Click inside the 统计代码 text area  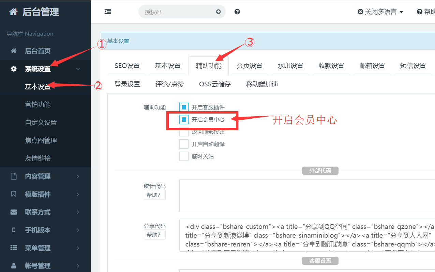(x=307, y=196)
